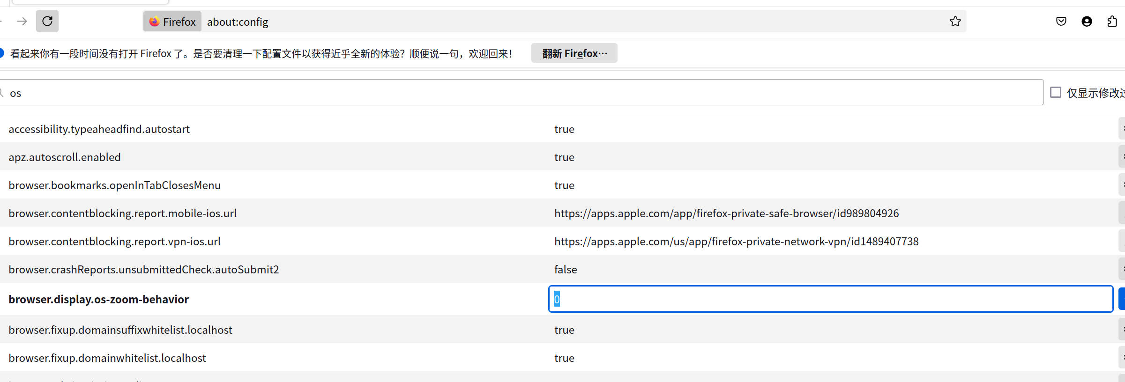
Task: Open the Firefox account icon
Action: [x=1087, y=22]
